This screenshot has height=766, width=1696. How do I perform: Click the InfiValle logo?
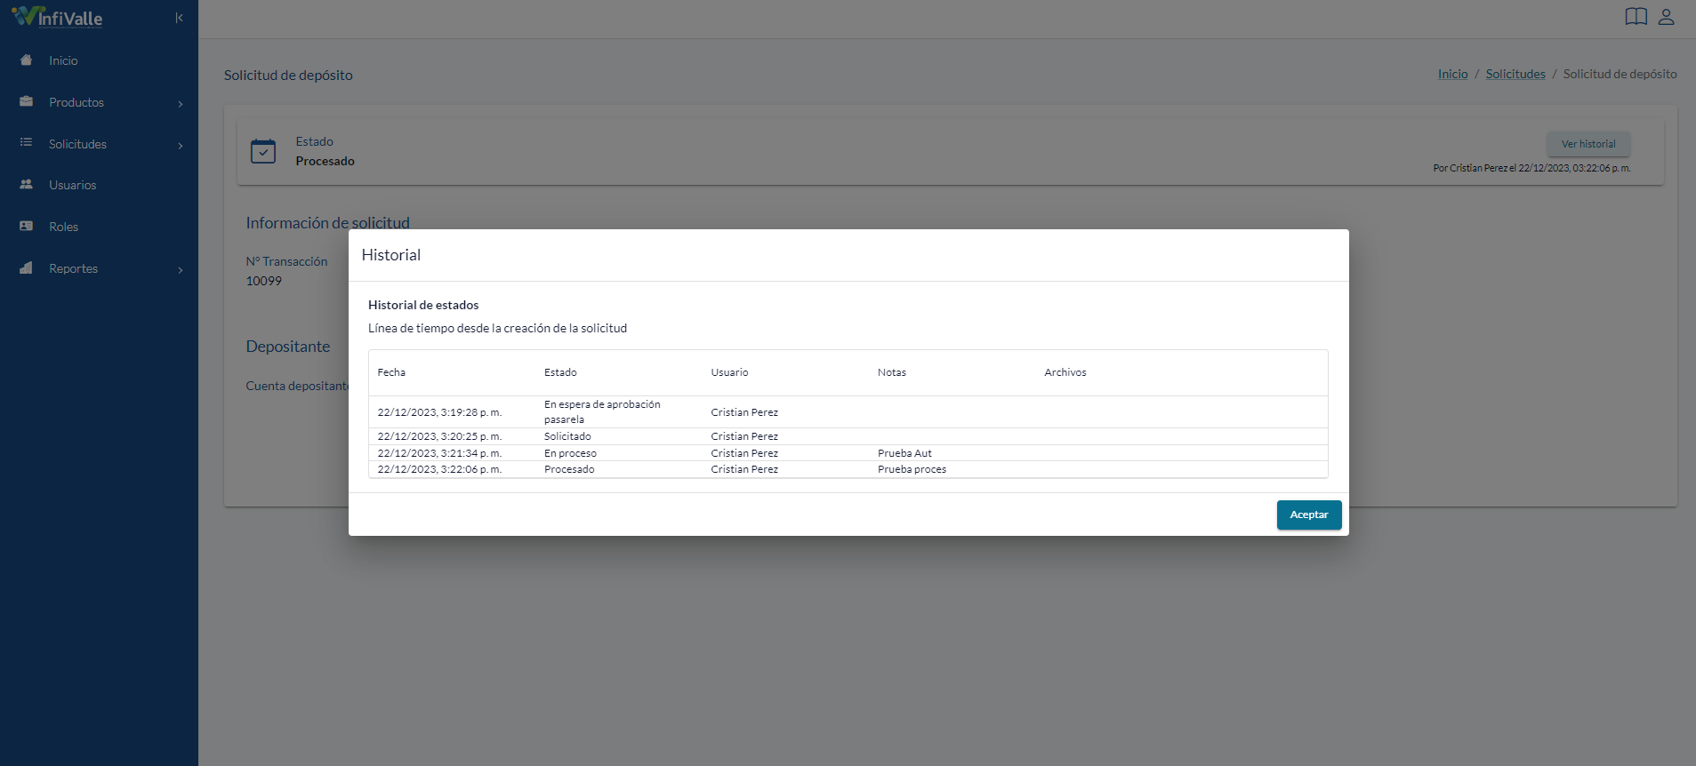tap(57, 17)
